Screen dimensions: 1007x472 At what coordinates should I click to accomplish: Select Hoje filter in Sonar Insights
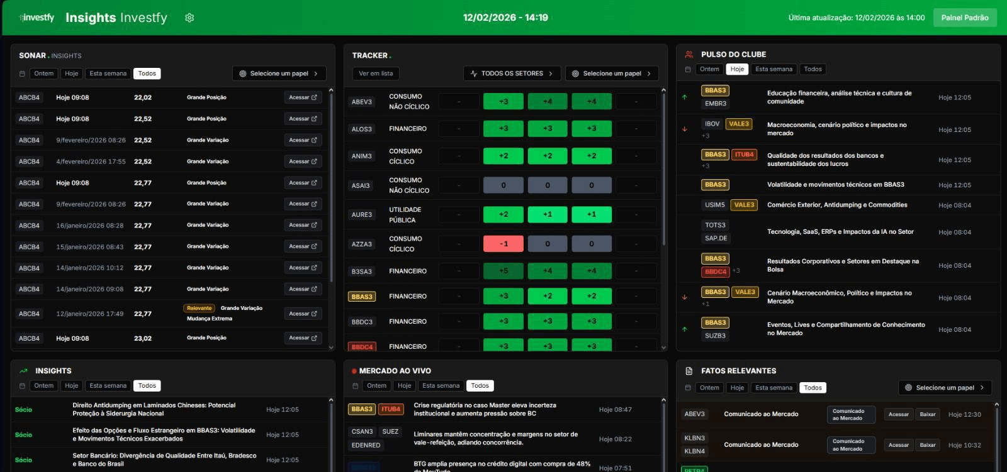coord(72,74)
